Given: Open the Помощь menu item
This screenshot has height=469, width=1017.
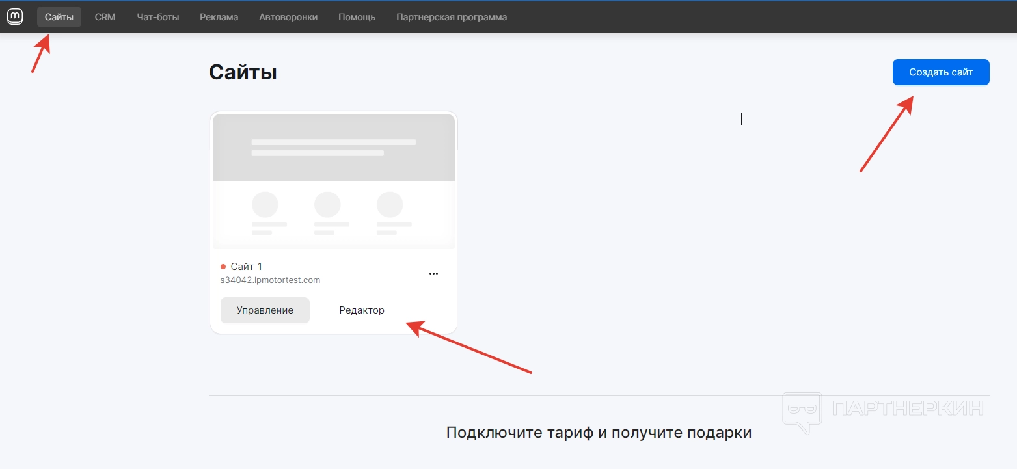Looking at the screenshot, I should pyautogui.click(x=357, y=17).
